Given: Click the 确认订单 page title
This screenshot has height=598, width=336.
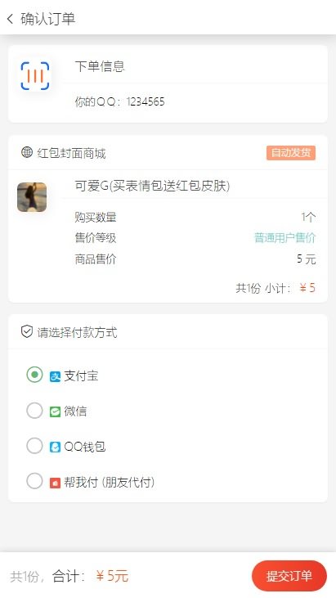Looking at the screenshot, I should point(48,19).
